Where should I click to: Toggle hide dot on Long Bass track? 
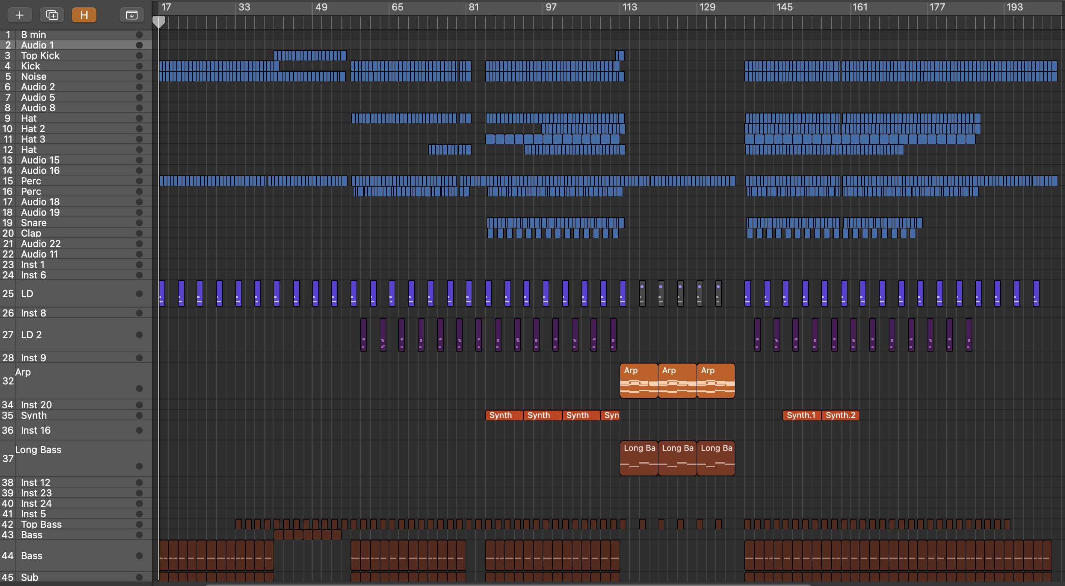pyautogui.click(x=139, y=466)
